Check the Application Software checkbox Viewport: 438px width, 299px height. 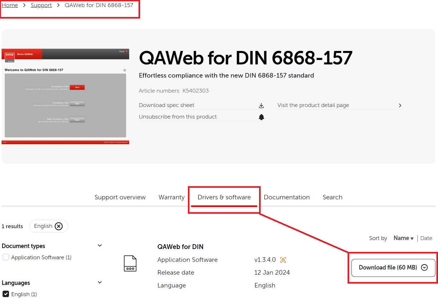pos(6,257)
